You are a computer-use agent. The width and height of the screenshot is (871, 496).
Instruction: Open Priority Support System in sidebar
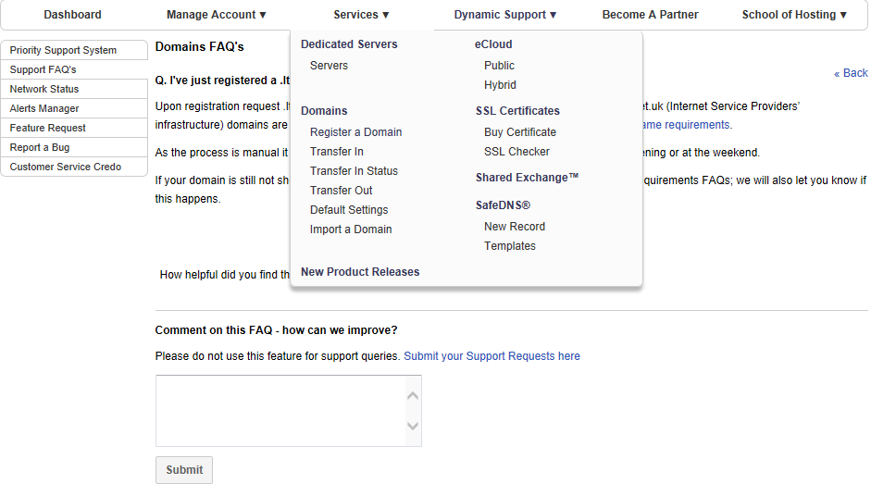click(74, 50)
